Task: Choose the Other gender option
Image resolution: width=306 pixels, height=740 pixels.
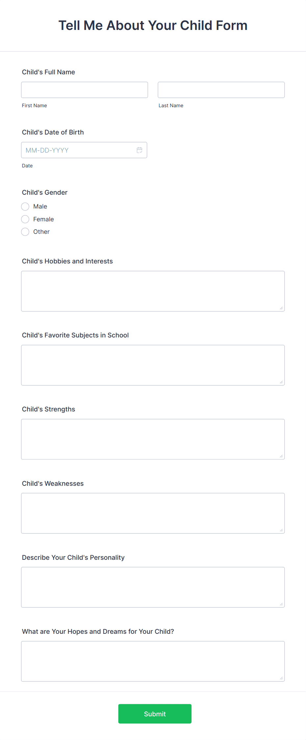Action: (x=25, y=232)
